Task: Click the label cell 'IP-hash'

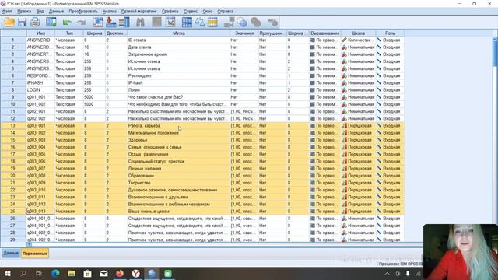Action: (x=178, y=83)
